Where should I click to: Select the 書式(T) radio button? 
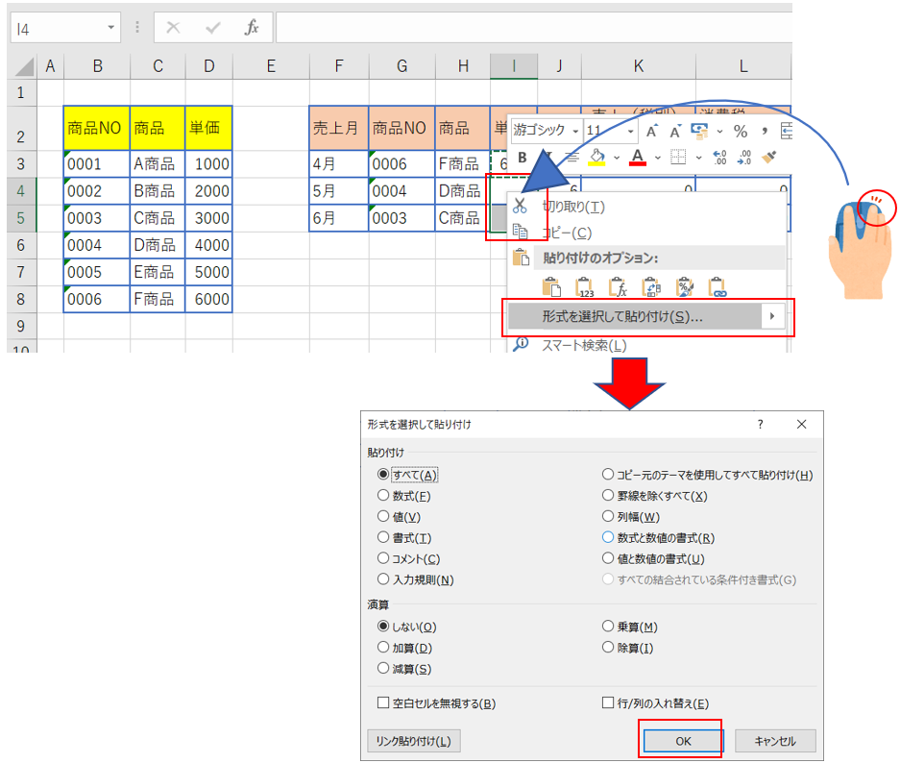(384, 538)
